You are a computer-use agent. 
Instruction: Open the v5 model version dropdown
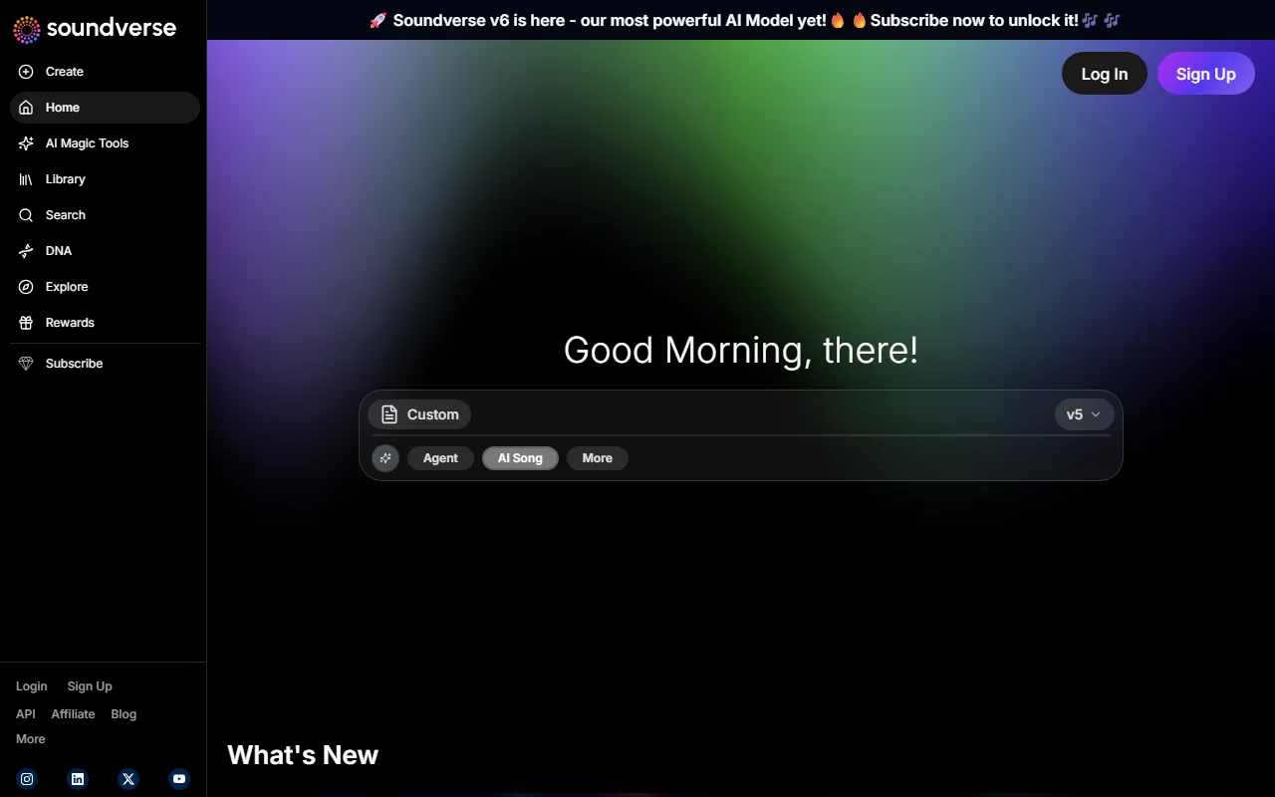[x=1084, y=414]
